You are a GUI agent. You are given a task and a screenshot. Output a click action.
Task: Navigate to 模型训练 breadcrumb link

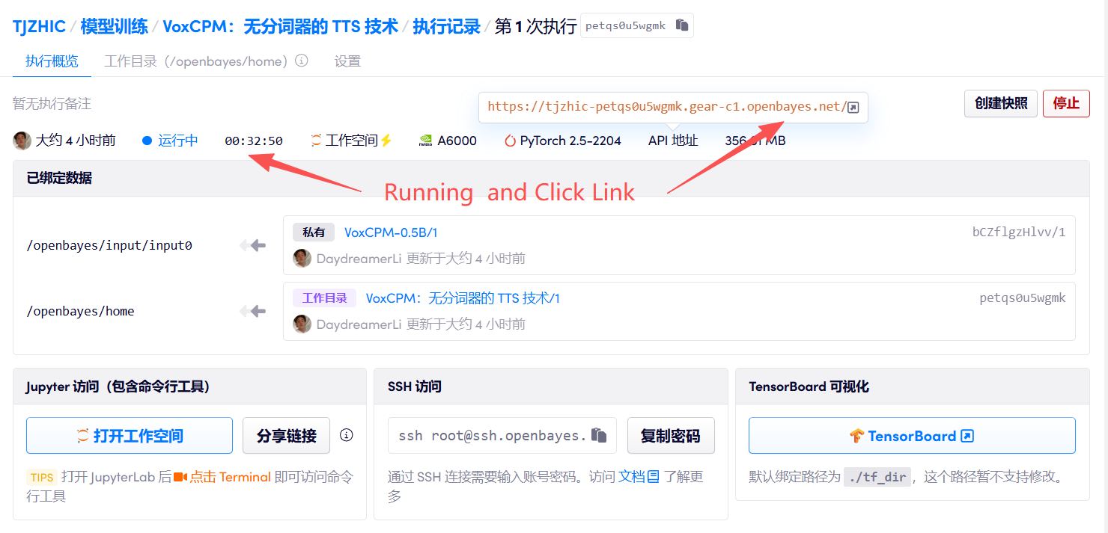114,26
